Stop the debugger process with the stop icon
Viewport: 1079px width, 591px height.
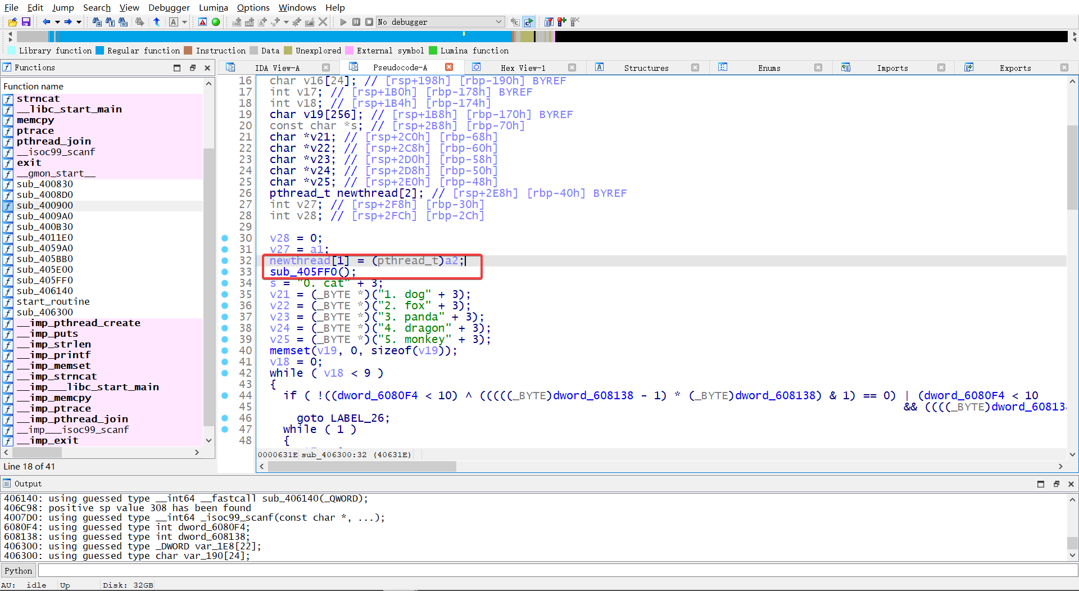(369, 22)
